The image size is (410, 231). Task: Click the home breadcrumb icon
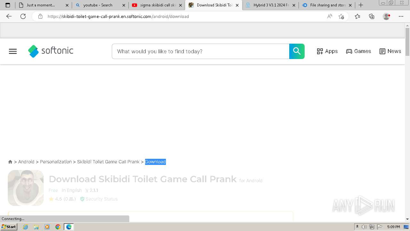10,162
